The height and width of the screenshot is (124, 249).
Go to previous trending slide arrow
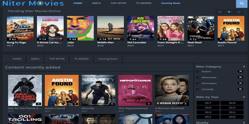[x=220, y=12]
